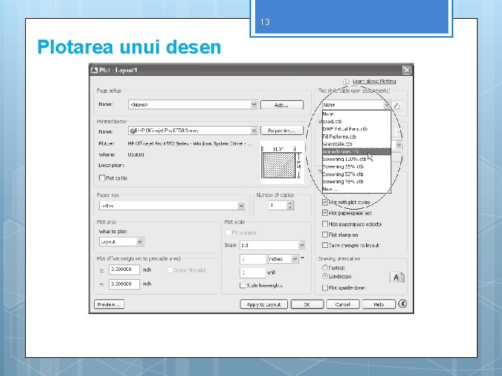Viewport: 502px width, 376px height.
Task: Select Screening 50%.ctb option
Action: (356, 174)
